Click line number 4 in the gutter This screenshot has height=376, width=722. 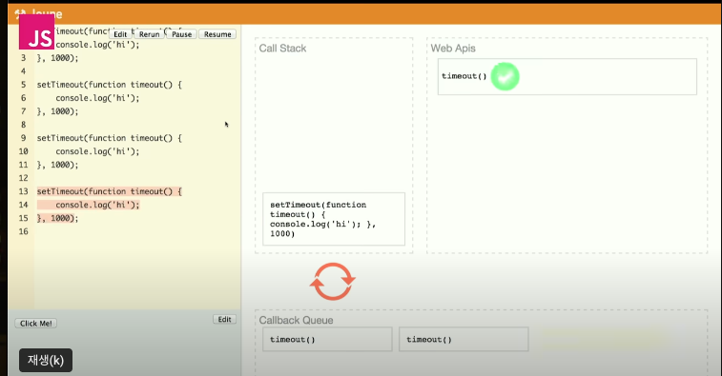click(24, 71)
